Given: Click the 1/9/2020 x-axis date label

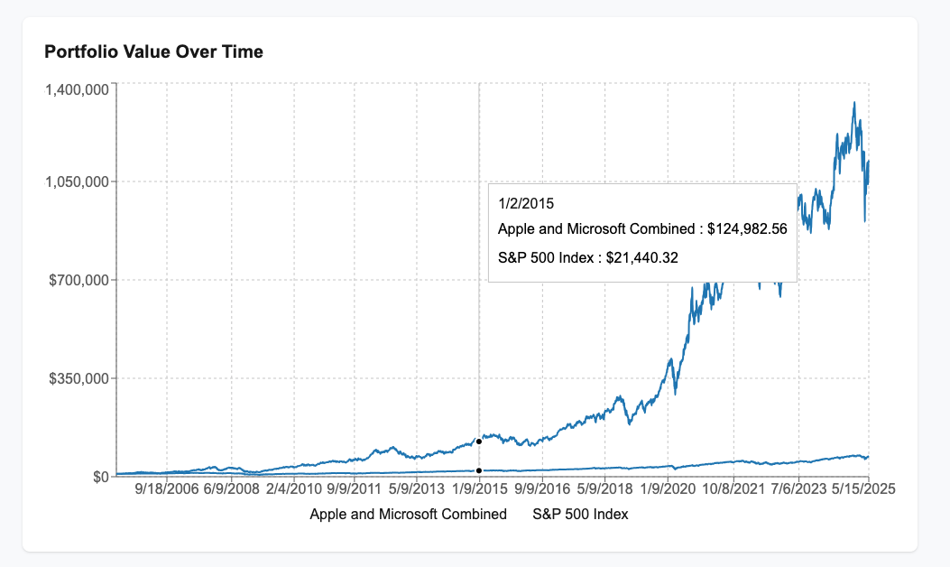Looking at the screenshot, I should [x=667, y=488].
